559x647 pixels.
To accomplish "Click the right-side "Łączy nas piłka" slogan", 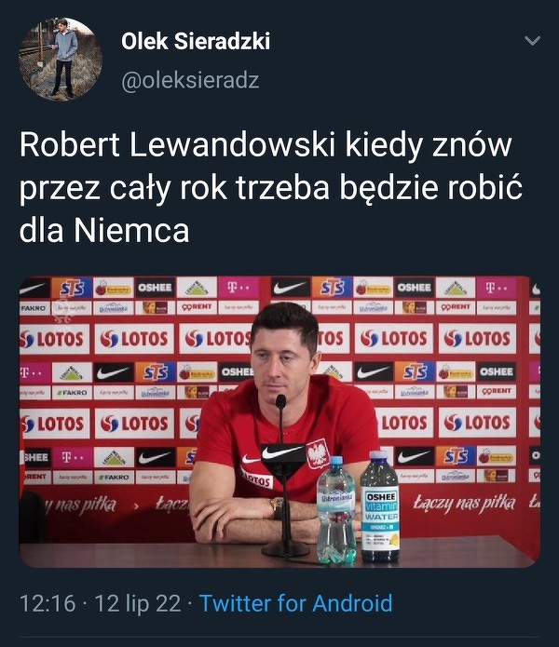I will 464,503.
